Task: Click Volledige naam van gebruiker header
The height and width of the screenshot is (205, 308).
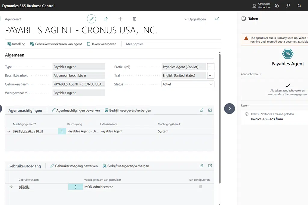Action: tap(102, 180)
